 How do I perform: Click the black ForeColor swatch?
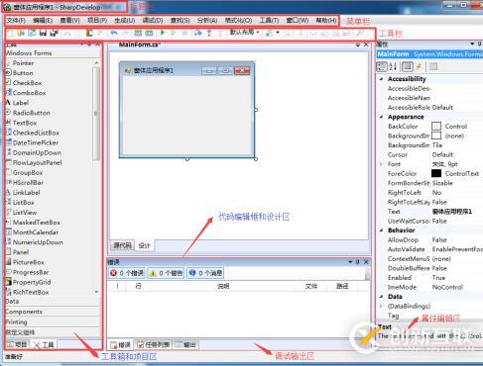[x=436, y=173]
